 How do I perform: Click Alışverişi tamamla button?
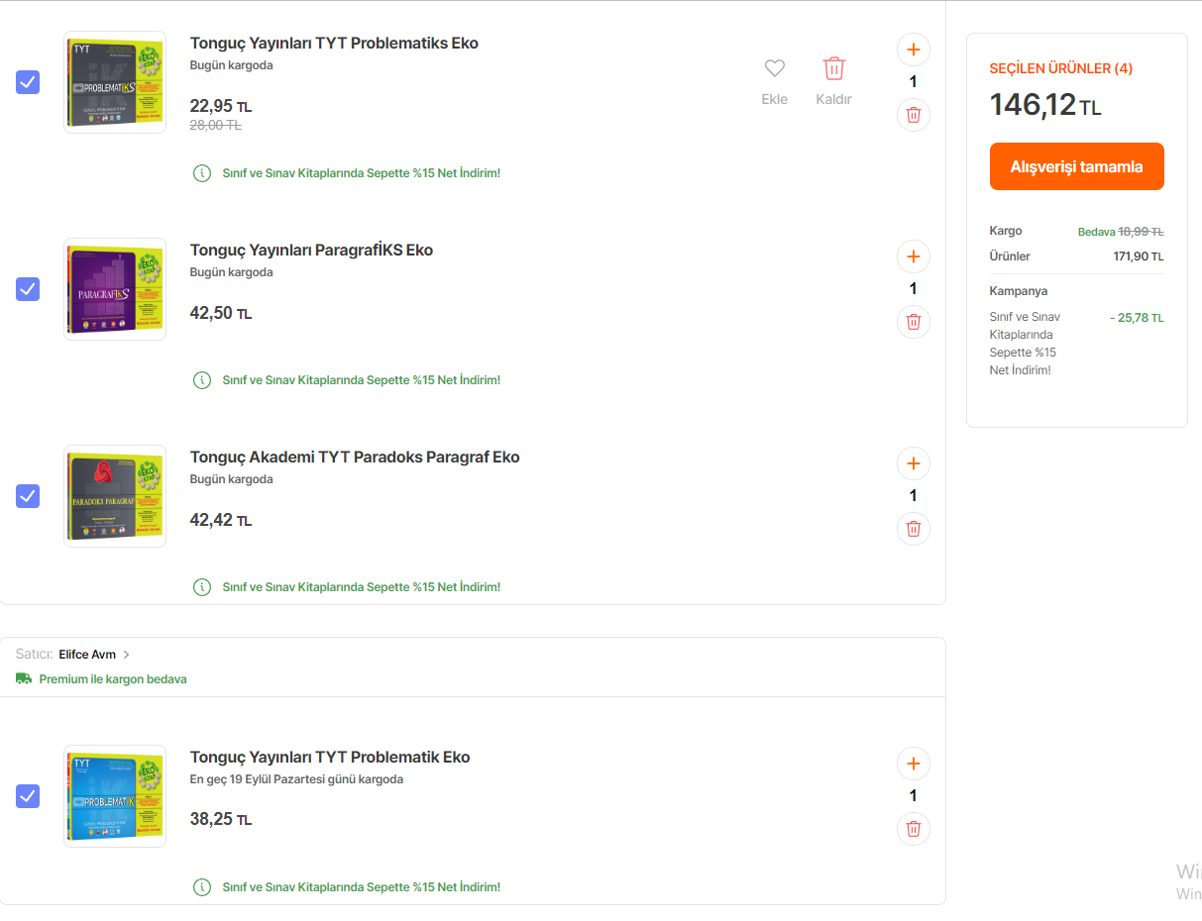[x=1076, y=166]
